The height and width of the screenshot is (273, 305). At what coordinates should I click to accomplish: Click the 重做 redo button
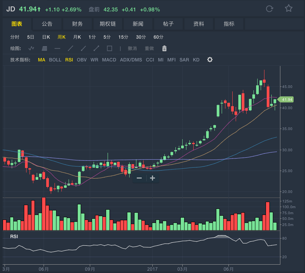click(x=149, y=48)
